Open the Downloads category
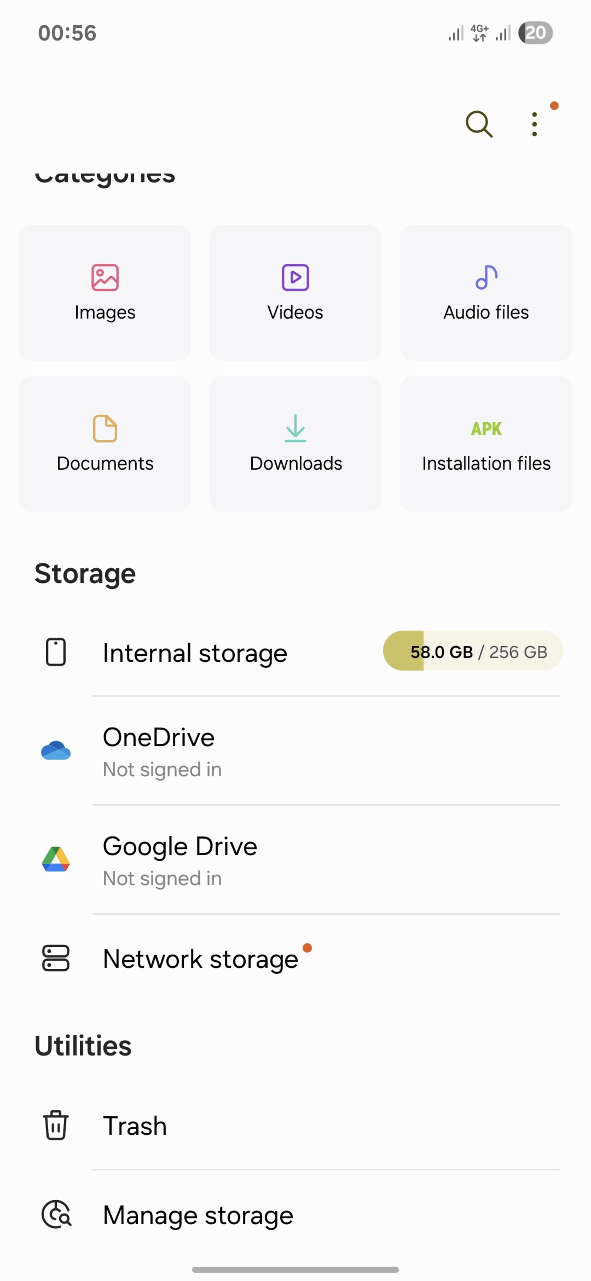This screenshot has width=591, height=1281. click(295, 443)
